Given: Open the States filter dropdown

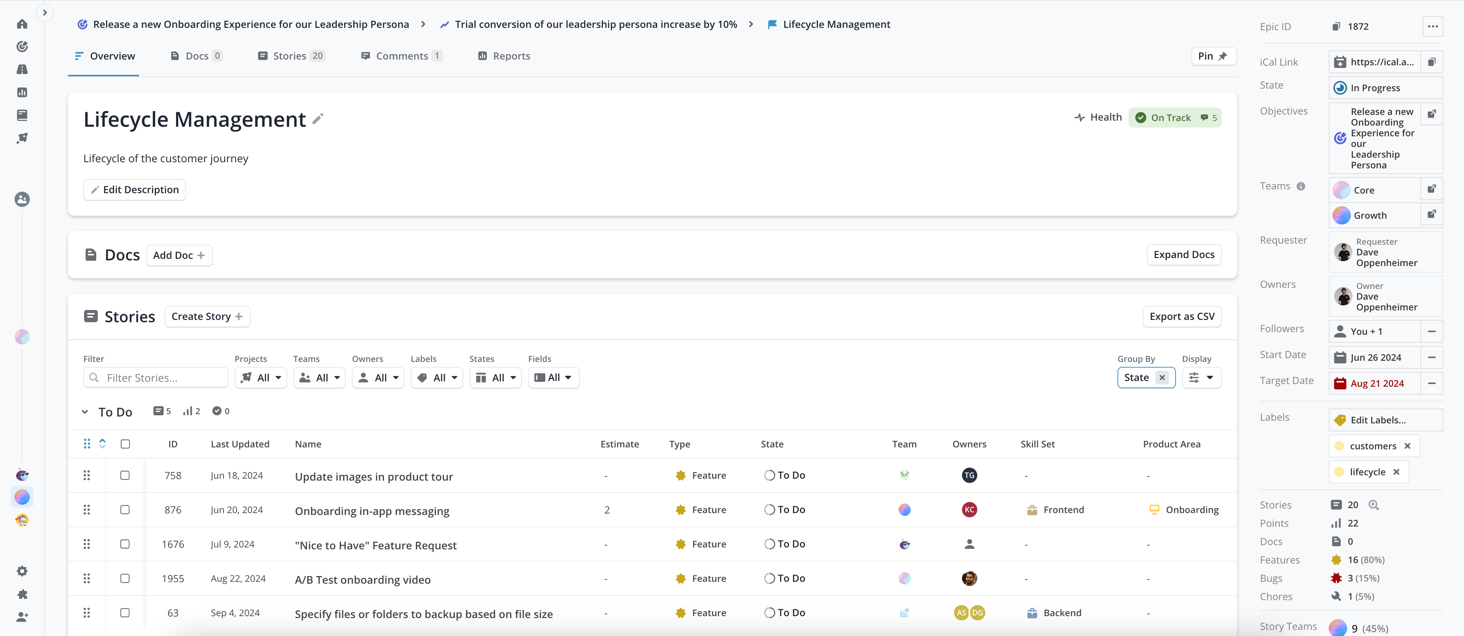Looking at the screenshot, I should (496, 378).
